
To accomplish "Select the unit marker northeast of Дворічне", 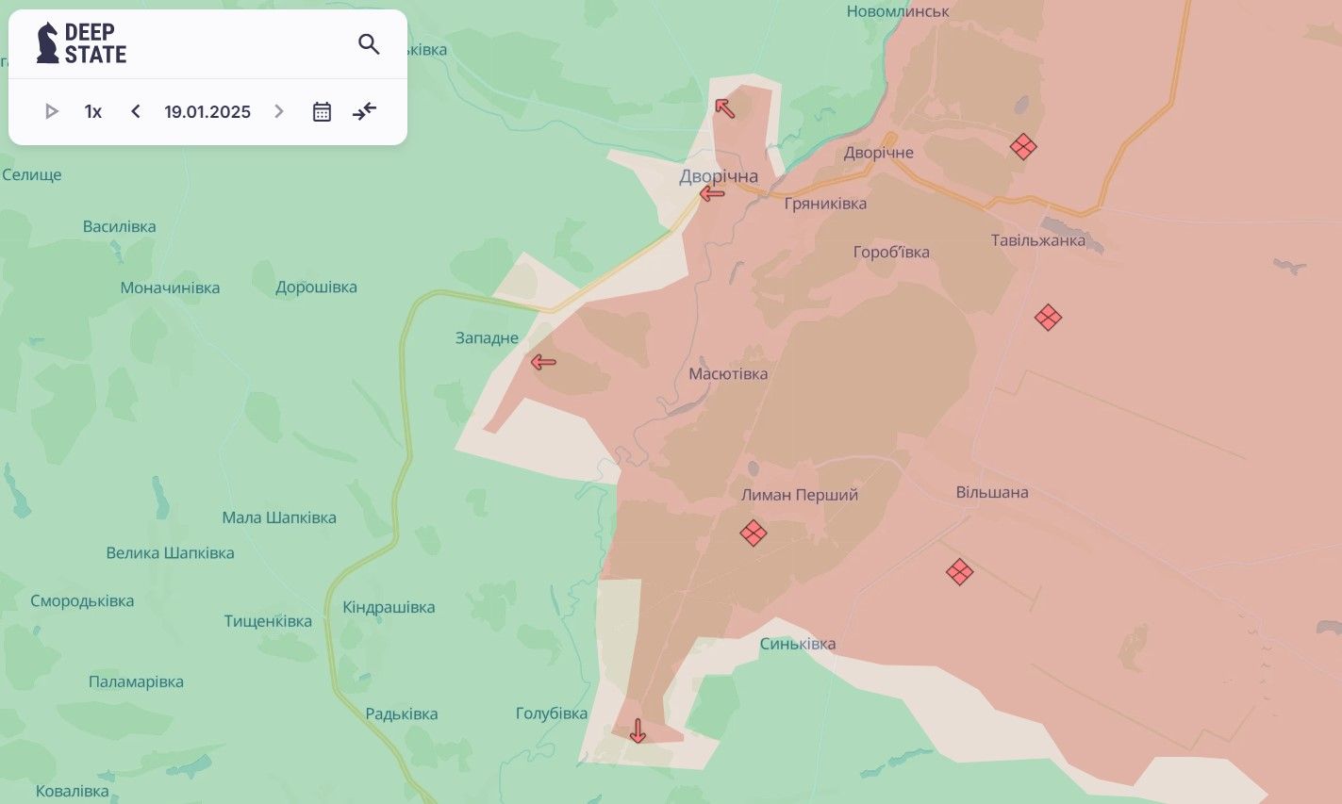I will [x=1023, y=146].
